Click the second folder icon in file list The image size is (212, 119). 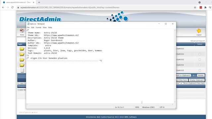22,54
